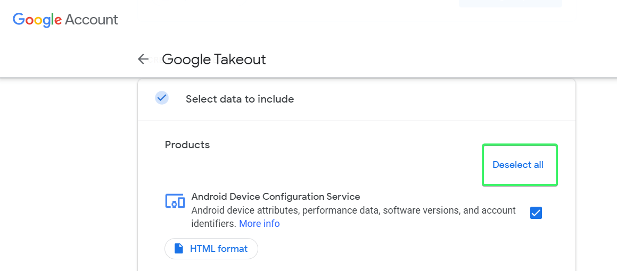Click the faded text behind the back arrow
This screenshot has height=271, width=617.
click(154, 60)
